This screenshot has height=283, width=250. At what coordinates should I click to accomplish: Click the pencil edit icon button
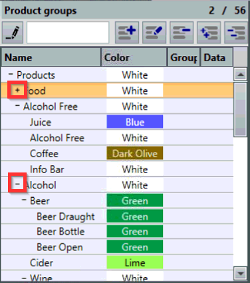[13, 33]
